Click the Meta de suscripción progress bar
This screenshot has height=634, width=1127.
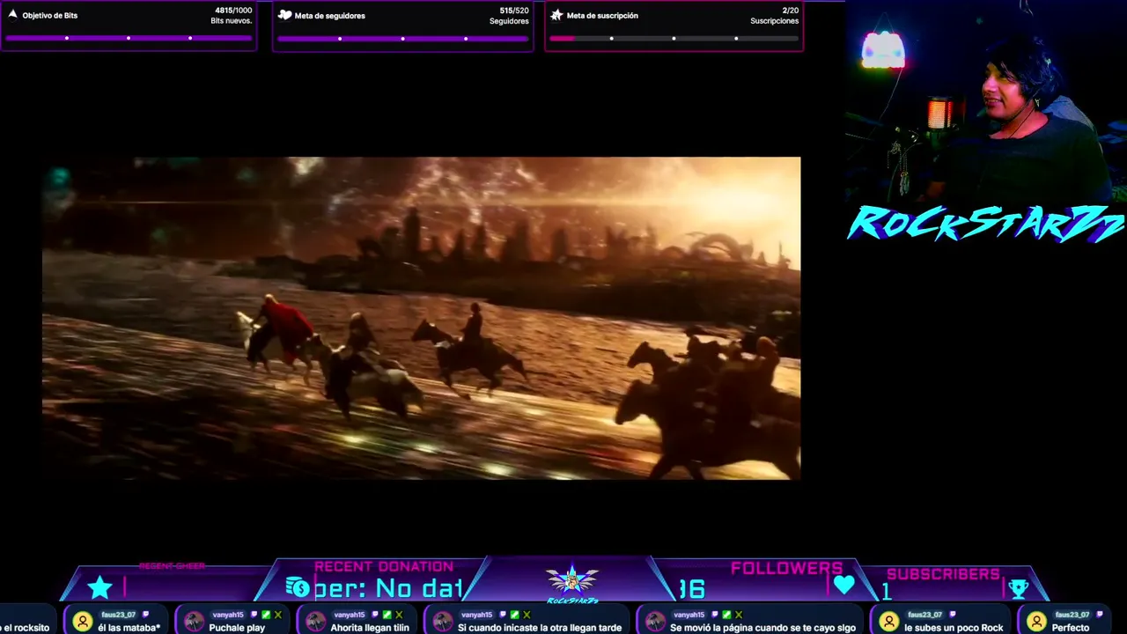674,39
